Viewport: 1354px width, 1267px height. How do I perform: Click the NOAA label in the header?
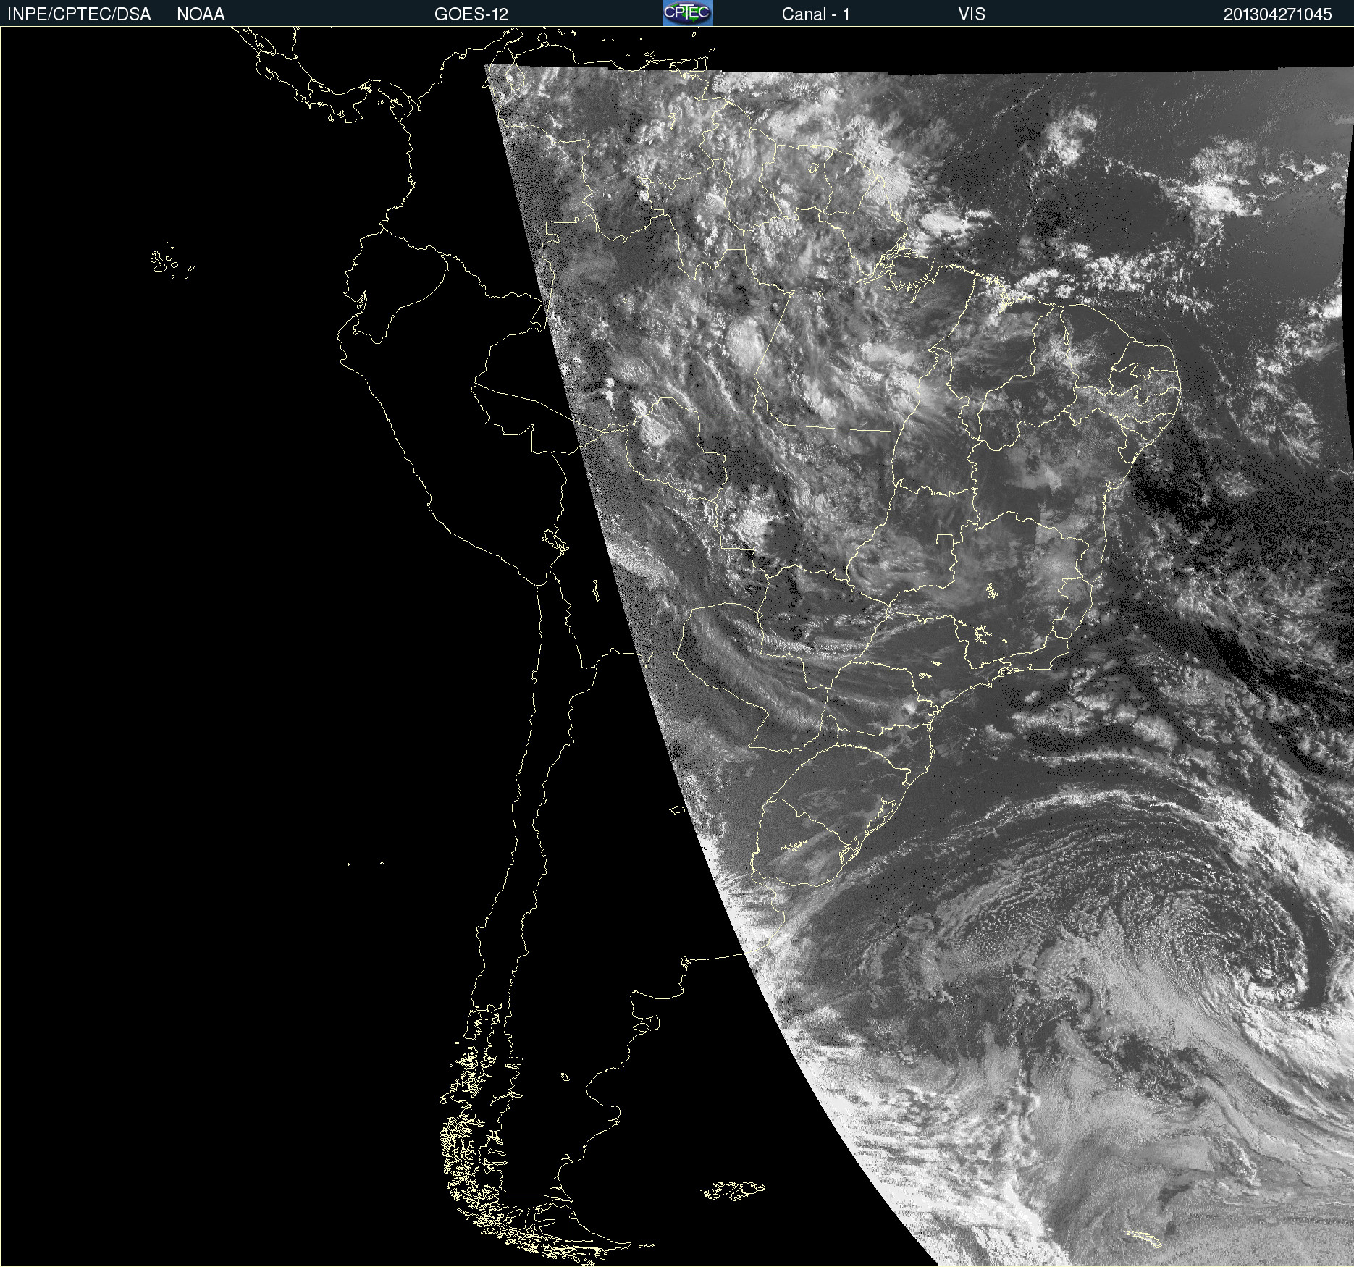pyautogui.click(x=201, y=14)
